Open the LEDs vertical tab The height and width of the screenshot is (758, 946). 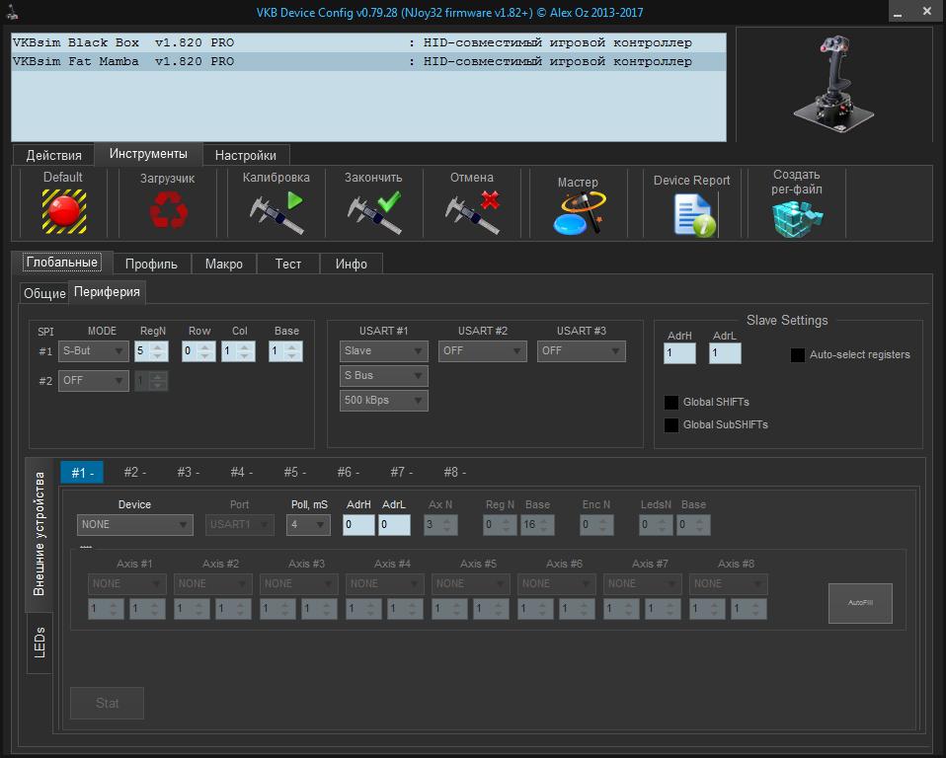tap(39, 643)
